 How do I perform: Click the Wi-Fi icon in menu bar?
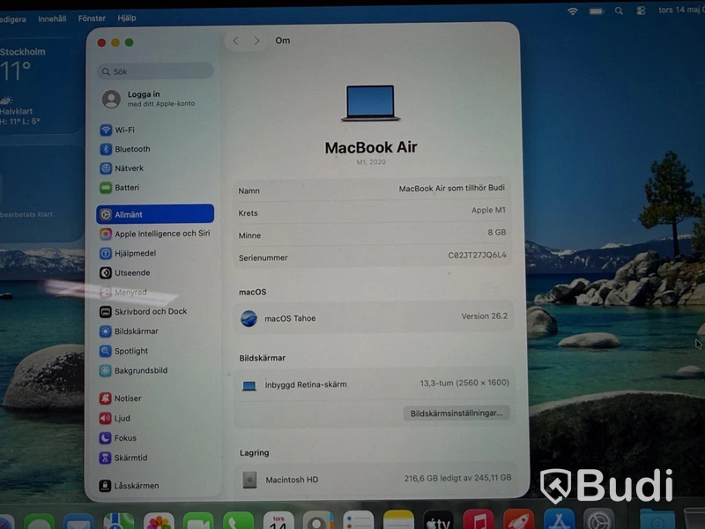point(572,11)
